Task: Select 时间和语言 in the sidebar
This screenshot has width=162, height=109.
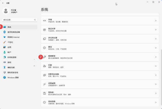Action: (x=12, y=57)
